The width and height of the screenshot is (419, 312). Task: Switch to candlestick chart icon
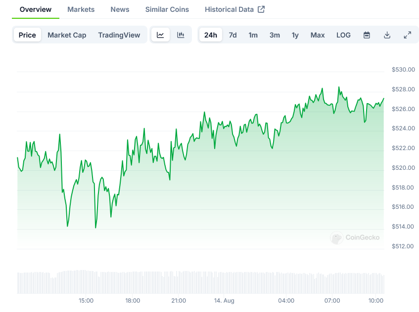pyautogui.click(x=181, y=35)
